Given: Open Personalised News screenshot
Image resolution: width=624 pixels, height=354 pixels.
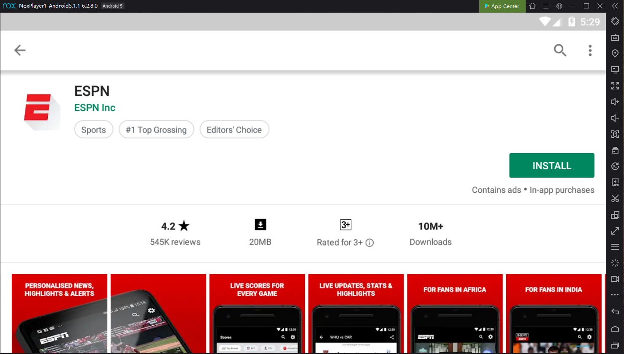Looking at the screenshot, I should tap(60, 314).
